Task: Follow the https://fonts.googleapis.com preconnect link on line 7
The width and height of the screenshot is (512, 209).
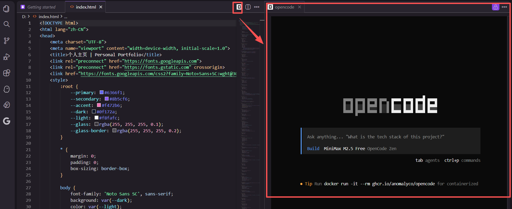Action: [161, 61]
